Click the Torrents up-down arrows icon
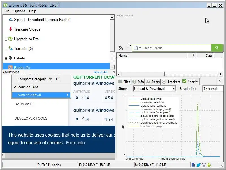Screen dimensions: 226x170 click(x=10, y=48)
